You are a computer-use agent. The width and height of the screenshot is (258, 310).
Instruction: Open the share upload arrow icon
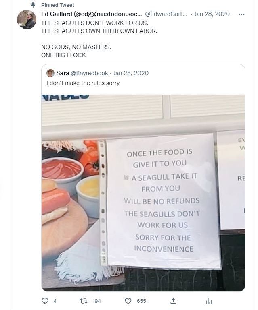[173, 301]
